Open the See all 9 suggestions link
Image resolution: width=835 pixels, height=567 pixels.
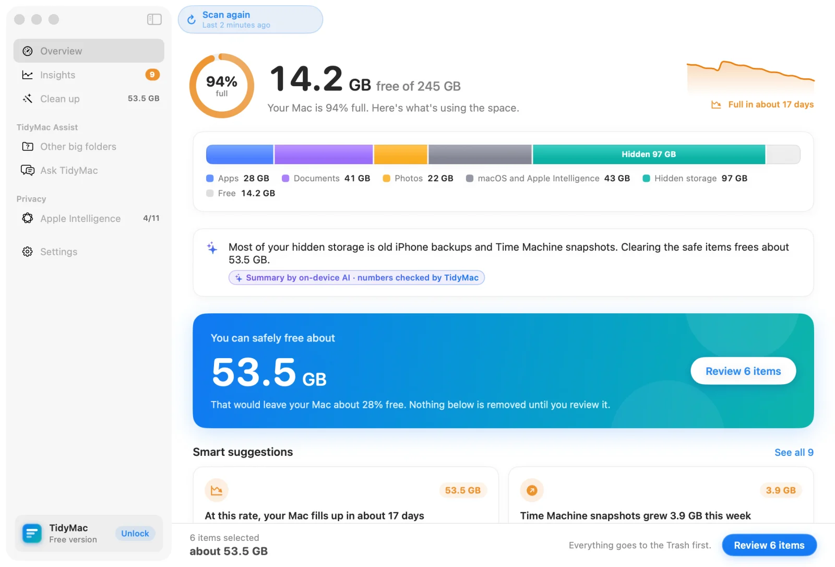point(794,453)
